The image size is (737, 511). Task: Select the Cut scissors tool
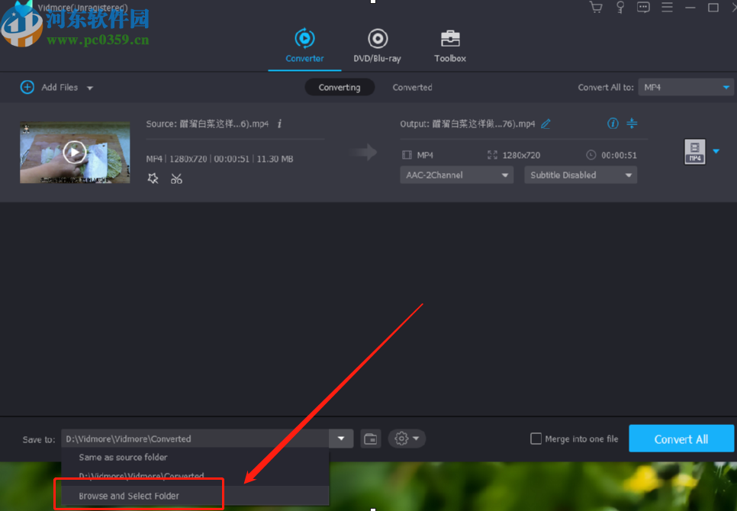(x=176, y=178)
